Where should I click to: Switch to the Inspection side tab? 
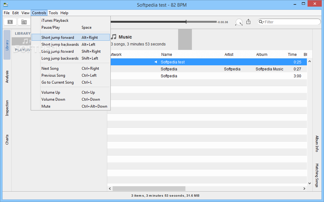pyautogui.click(x=7, y=108)
